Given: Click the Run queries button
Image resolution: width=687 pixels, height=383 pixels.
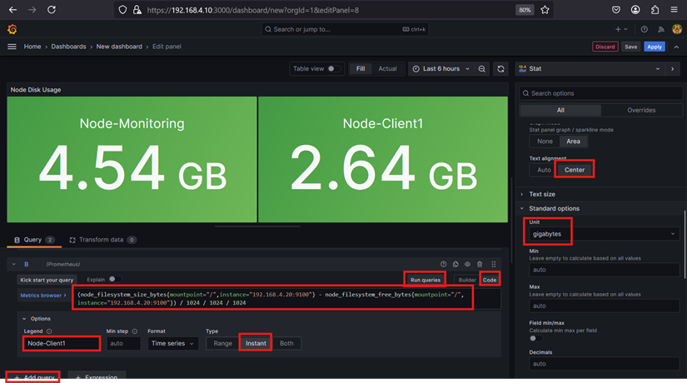Looking at the screenshot, I should 425,280.
